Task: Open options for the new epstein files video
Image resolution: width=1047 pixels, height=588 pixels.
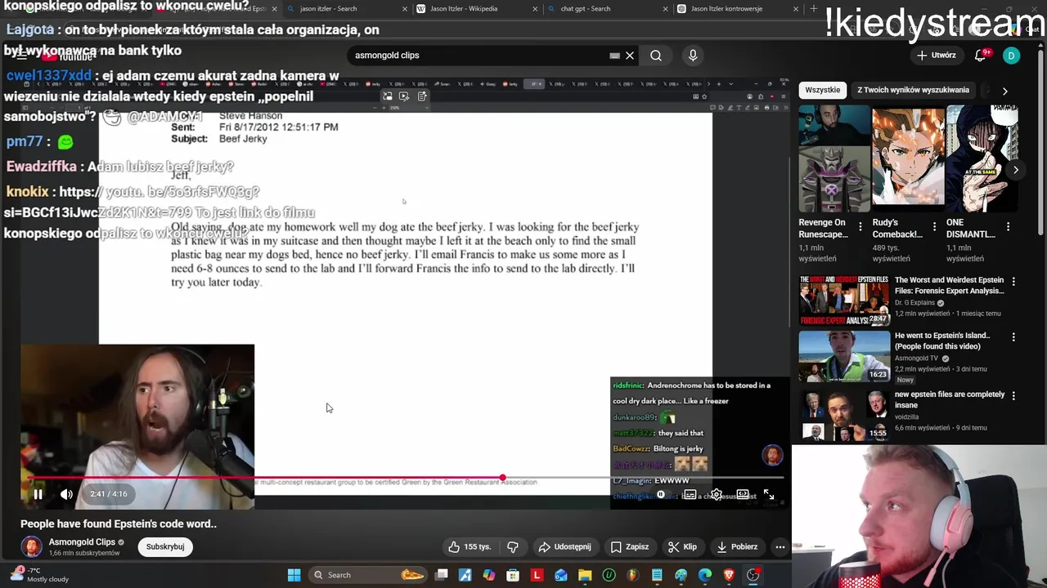Action: coord(1013,395)
